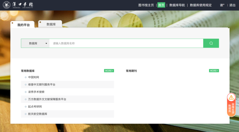Click the green search magnifier button

coord(211,43)
